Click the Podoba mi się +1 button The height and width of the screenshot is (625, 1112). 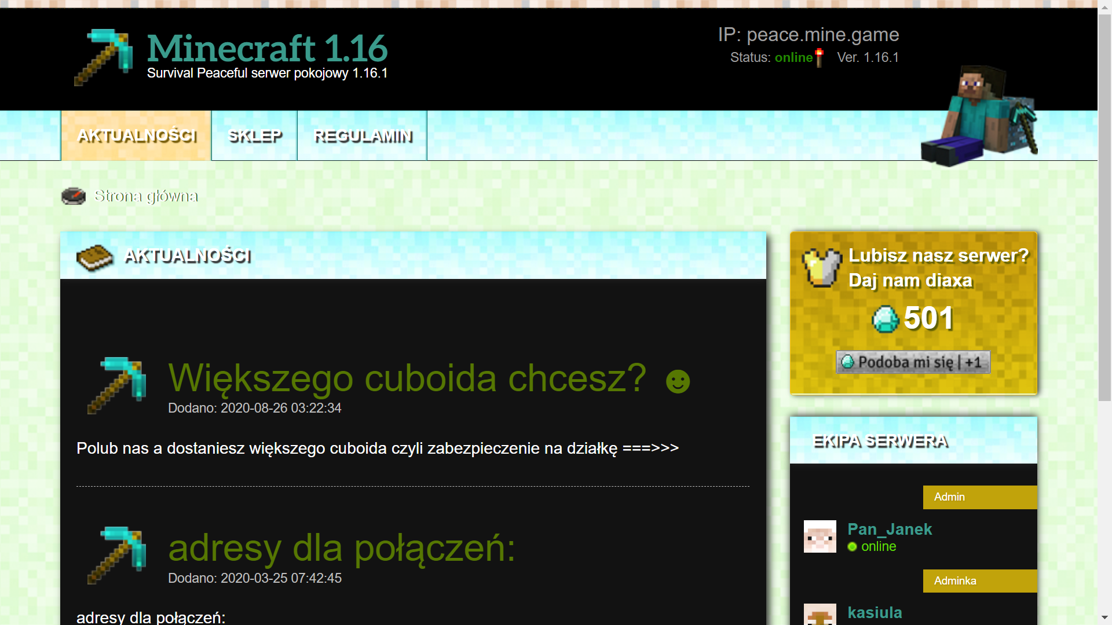(x=913, y=362)
